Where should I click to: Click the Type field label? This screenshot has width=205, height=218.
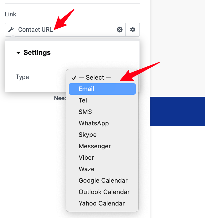[22, 77]
